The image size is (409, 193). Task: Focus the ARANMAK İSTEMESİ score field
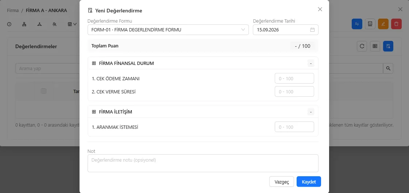tap(294, 127)
